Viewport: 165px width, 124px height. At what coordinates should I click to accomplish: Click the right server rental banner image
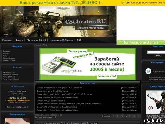point(155,107)
